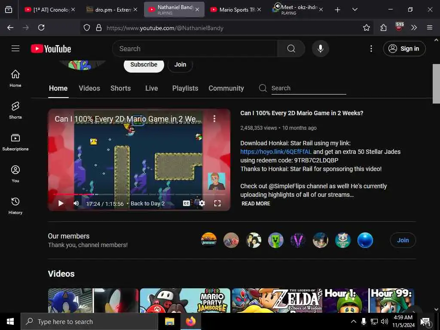Open File Explorer from taskbar
Image resolution: width=440 pixels, height=330 pixels.
(x=169, y=321)
